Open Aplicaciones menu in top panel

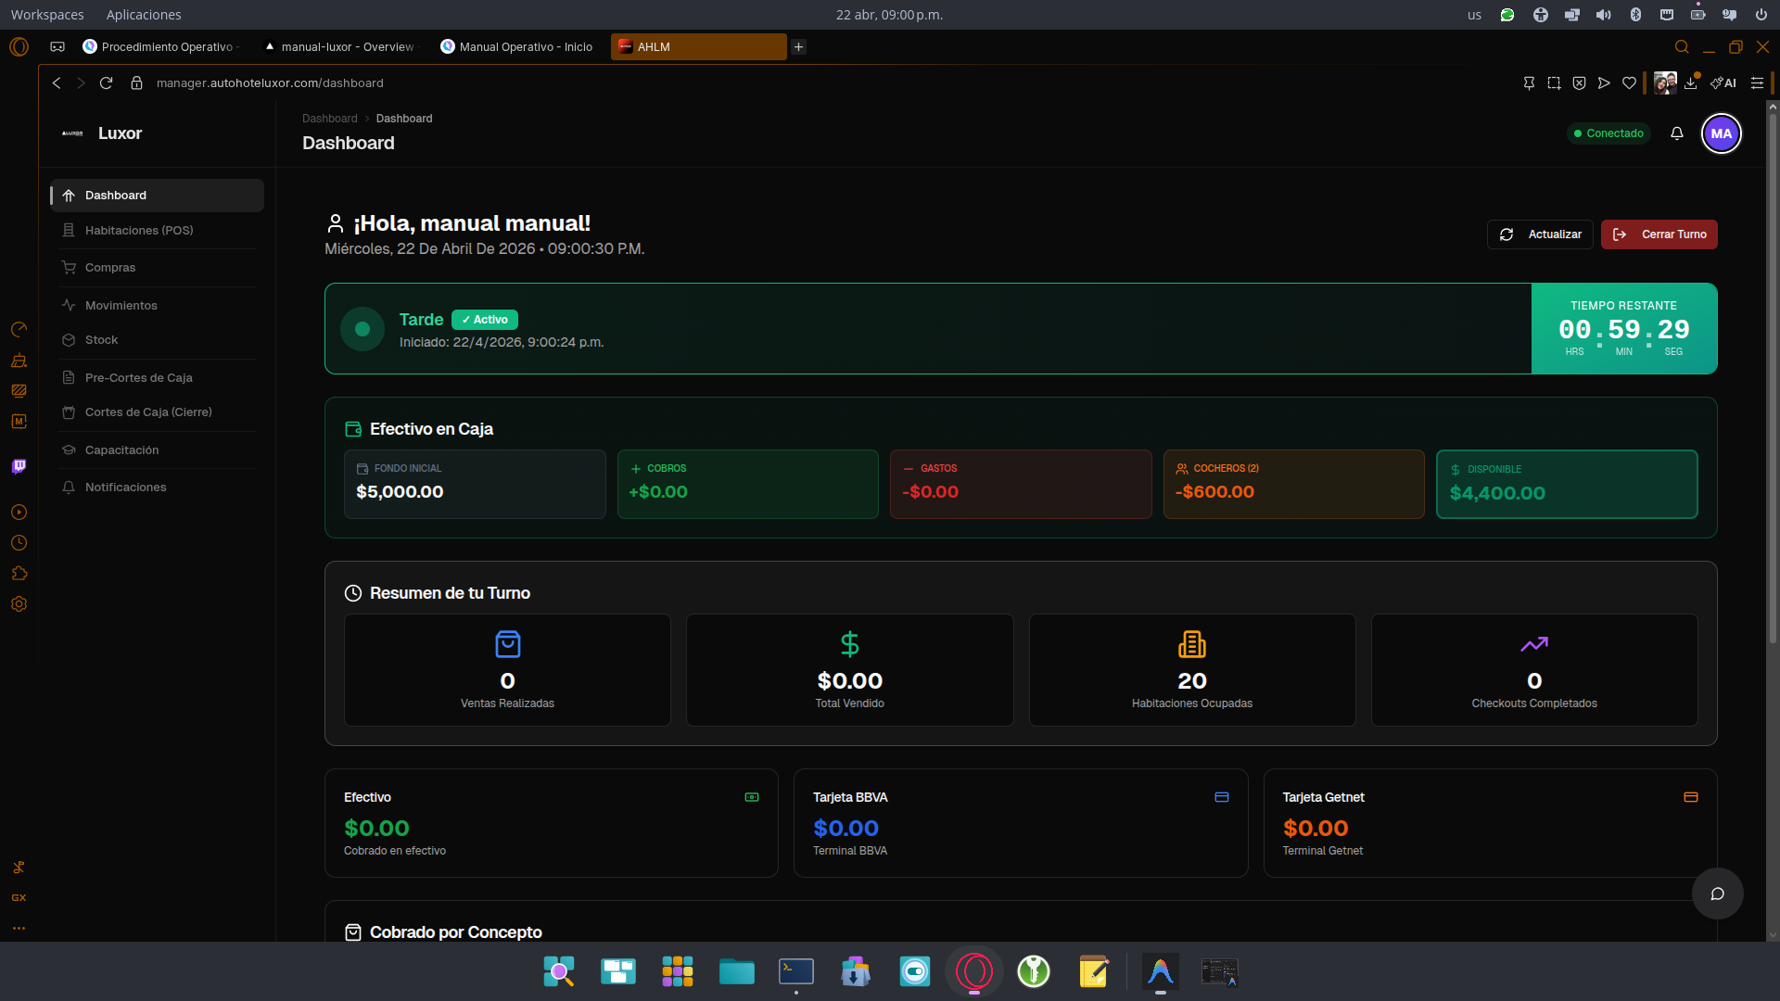(x=144, y=15)
